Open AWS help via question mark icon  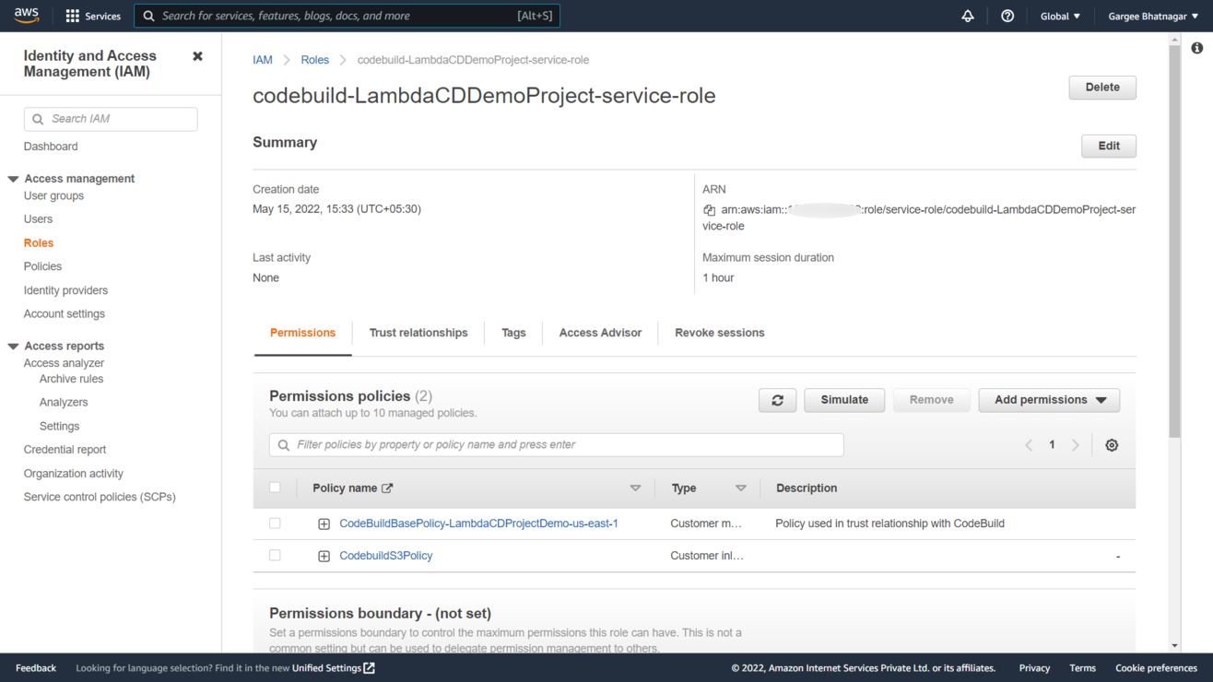(x=1007, y=16)
